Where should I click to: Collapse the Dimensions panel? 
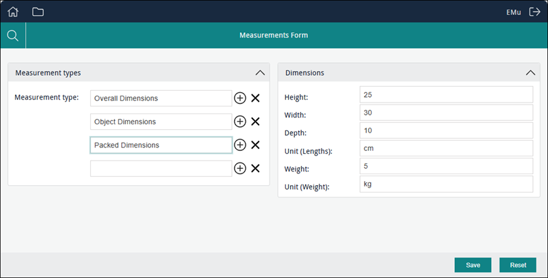[530, 72]
